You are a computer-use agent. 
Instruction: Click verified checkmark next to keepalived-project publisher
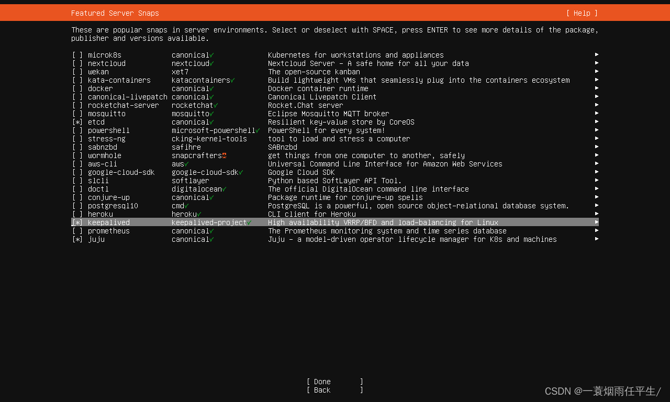(250, 222)
